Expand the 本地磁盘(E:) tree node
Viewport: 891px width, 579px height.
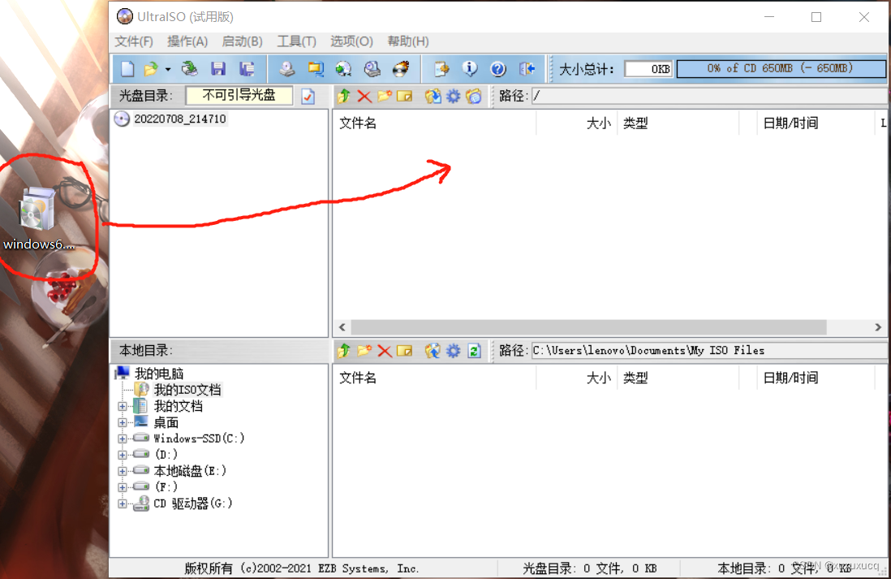pos(123,471)
